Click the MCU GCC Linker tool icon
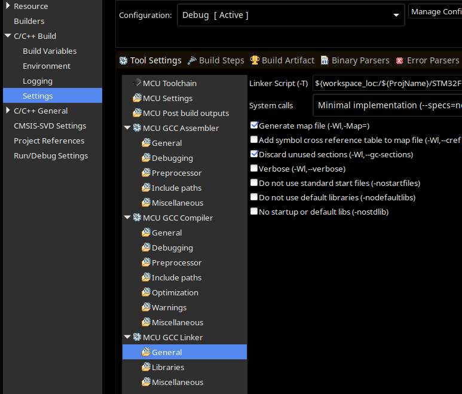The height and width of the screenshot is (394, 462). point(137,337)
